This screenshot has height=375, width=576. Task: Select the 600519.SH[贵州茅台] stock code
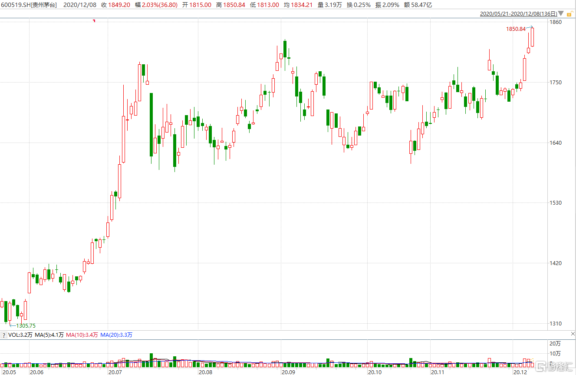tap(29, 5)
